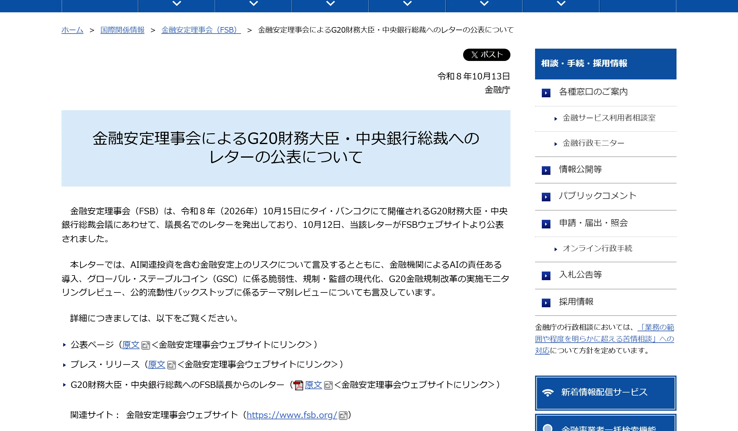Viewport: 738px width, 431px height.
Task: Open パブリックコメント sidebar item
Action: click(x=606, y=197)
